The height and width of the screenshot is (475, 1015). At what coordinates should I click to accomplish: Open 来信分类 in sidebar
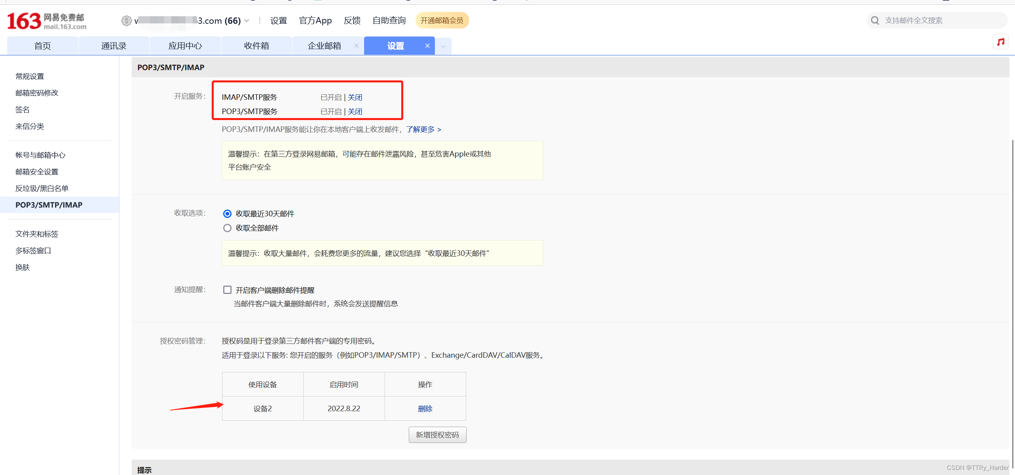coord(30,126)
